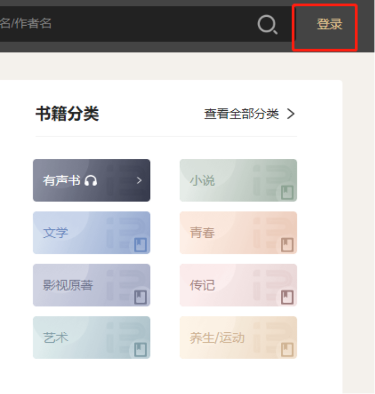Click the magnifier search icon

[267, 24]
